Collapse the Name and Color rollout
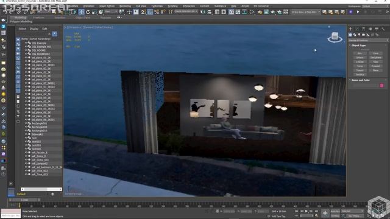Viewport: 390px width, 219px height. 360,80
